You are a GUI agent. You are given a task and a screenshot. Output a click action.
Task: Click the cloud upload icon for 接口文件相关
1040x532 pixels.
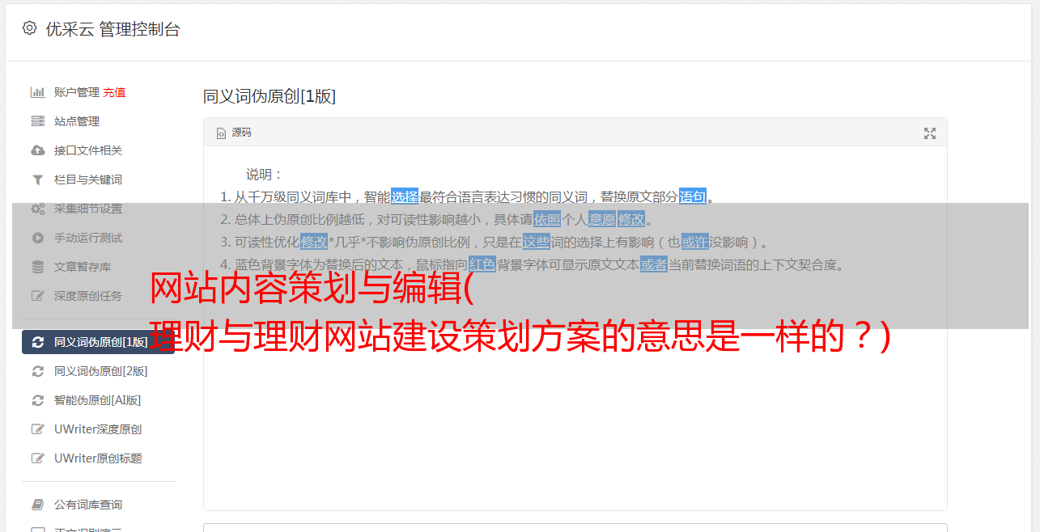click(x=37, y=150)
